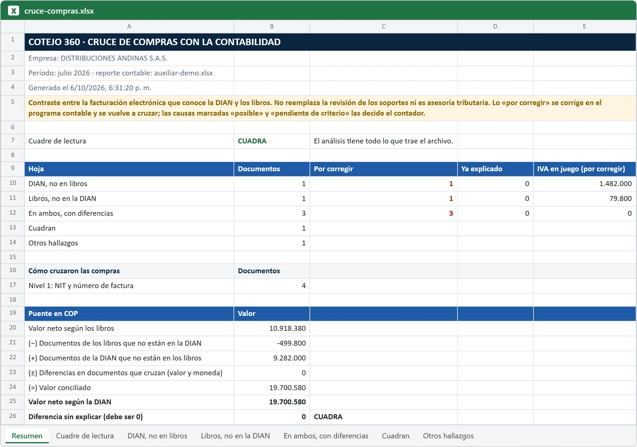Select the Generado el 6/10/2026 cell

click(129, 88)
